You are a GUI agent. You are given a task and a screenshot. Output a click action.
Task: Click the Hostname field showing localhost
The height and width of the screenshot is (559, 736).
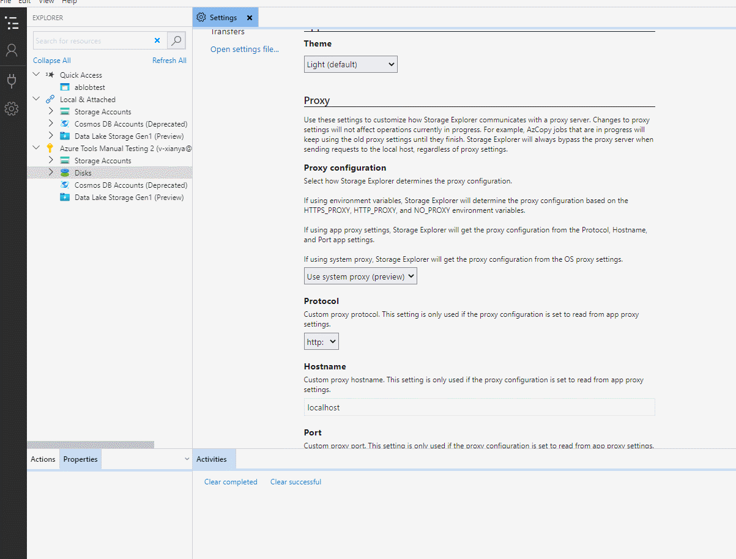479,407
